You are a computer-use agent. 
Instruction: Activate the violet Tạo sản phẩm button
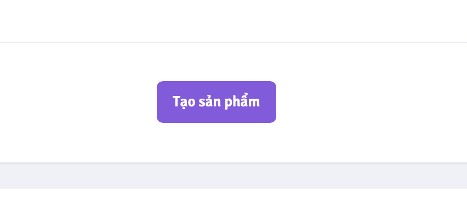217,102
